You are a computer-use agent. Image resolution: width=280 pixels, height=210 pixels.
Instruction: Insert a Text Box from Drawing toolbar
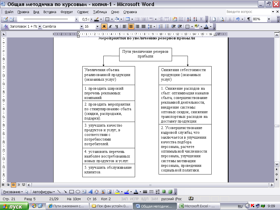[x=84, y=192]
